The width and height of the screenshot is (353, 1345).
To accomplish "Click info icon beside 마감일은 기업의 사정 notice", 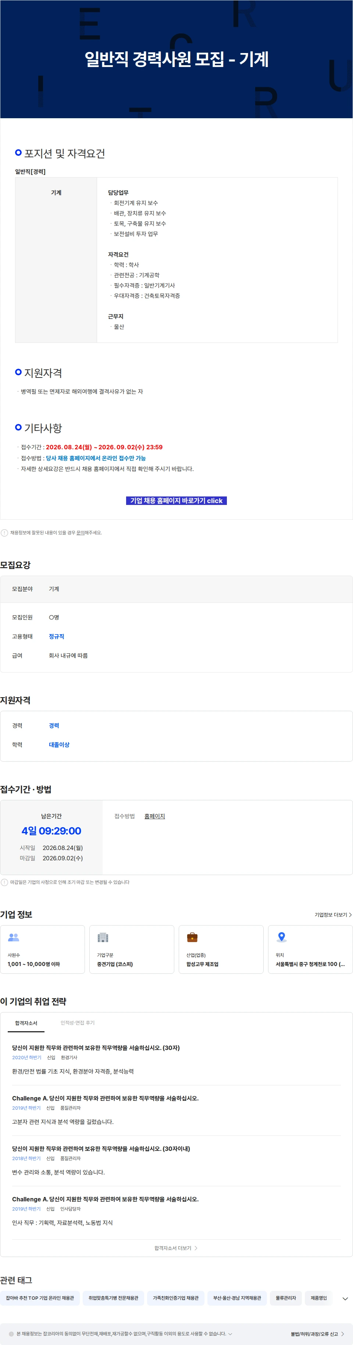I will point(5,882).
